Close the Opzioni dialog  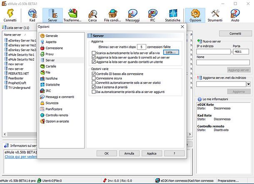click(x=182, y=27)
